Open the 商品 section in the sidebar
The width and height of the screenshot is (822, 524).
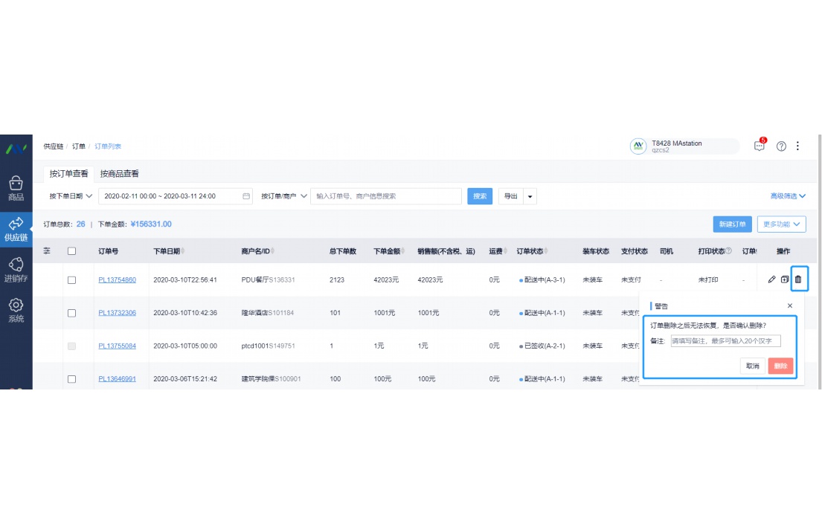16,189
